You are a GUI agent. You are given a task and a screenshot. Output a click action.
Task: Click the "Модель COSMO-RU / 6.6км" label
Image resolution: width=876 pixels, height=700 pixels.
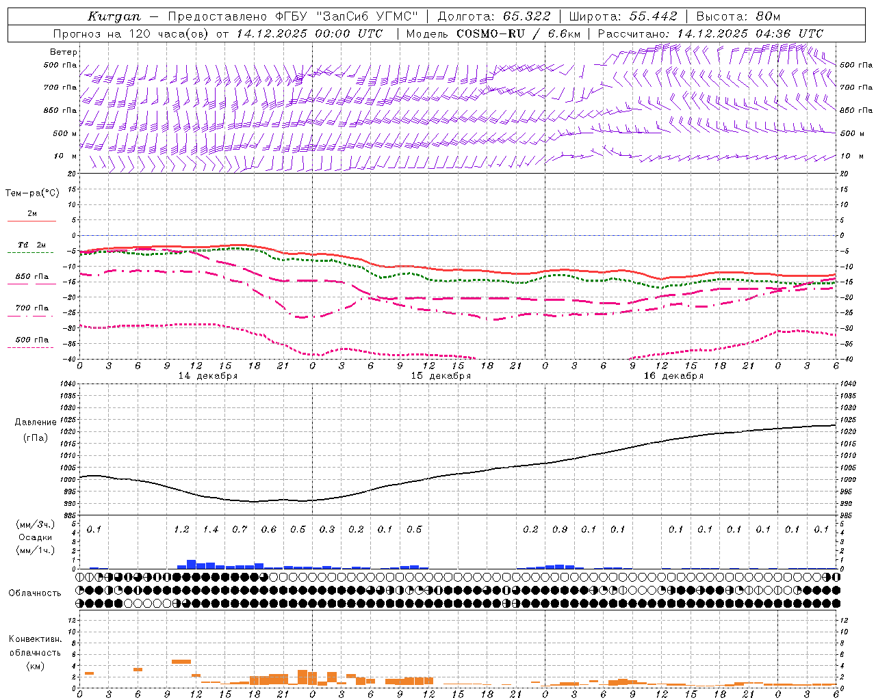pyautogui.click(x=493, y=33)
